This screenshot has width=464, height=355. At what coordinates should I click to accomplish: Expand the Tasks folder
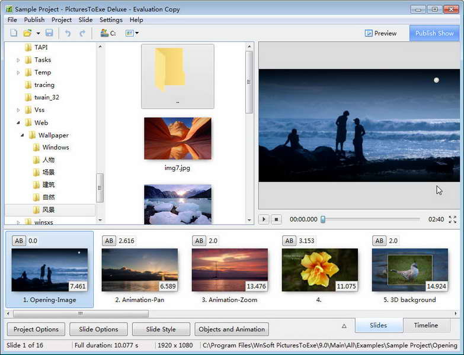[x=18, y=60]
